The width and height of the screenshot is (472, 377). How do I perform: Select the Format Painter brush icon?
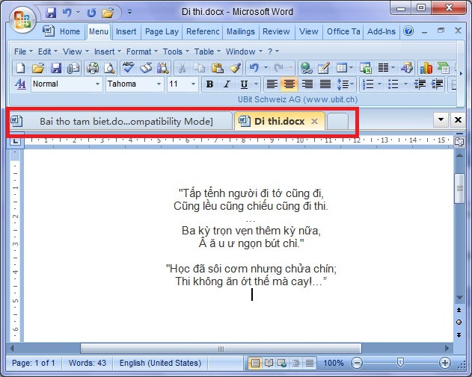click(x=234, y=68)
